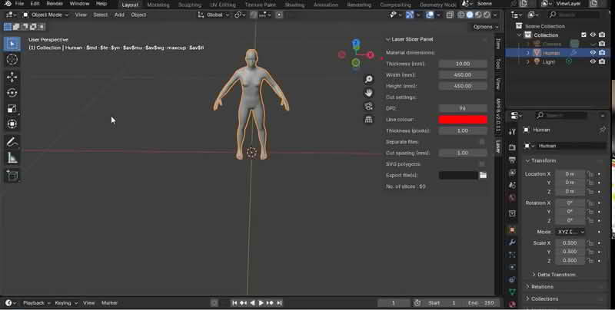The height and width of the screenshot is (310, 615).
Task: Click the zoom magnifier viewport icon
Action: (x=369, y=80)
